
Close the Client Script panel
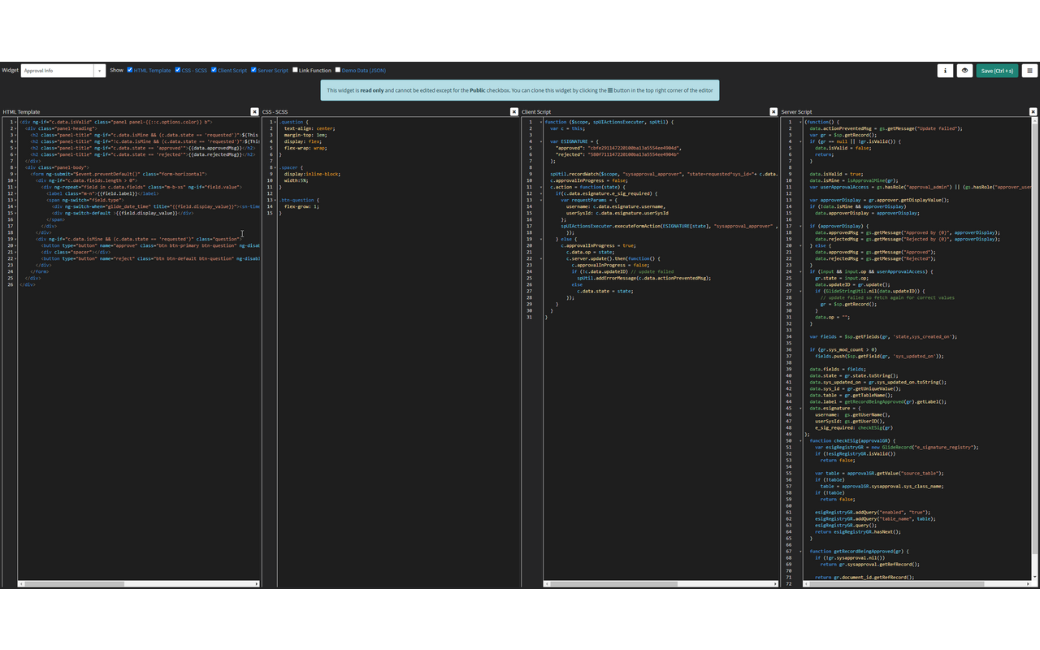(773, 111)
